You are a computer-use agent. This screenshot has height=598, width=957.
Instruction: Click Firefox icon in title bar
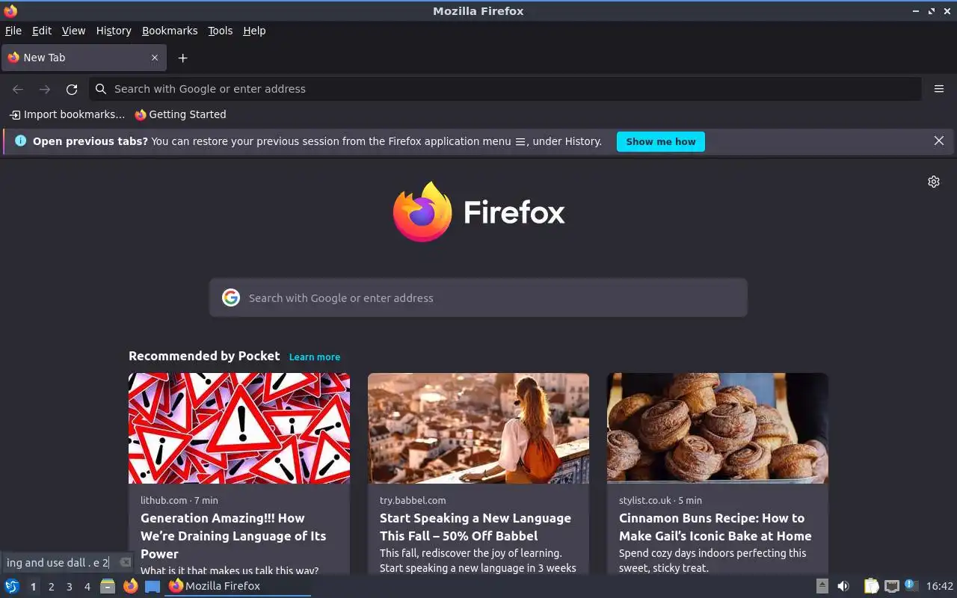[10, 11]
